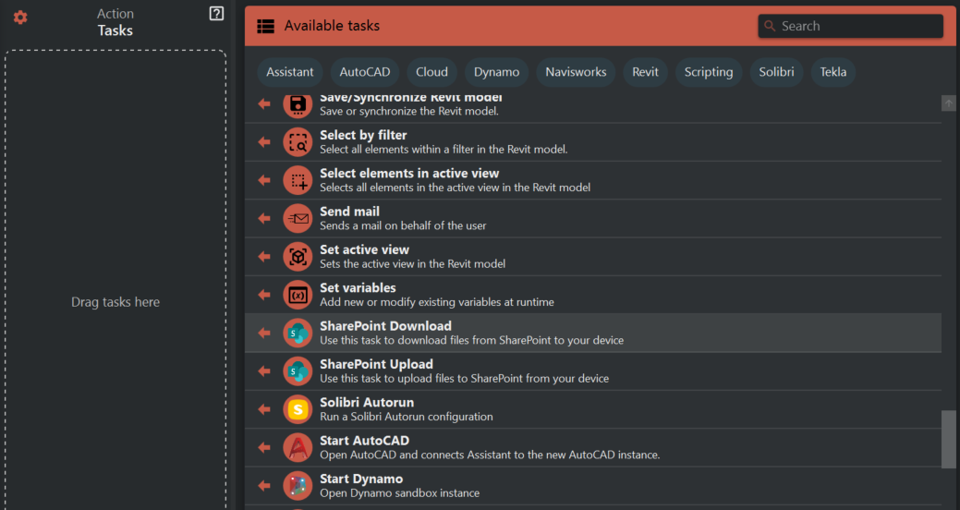Click the Set active view cube icon
Viewport: 960px width, 510px height.
(x=298, y=257)
